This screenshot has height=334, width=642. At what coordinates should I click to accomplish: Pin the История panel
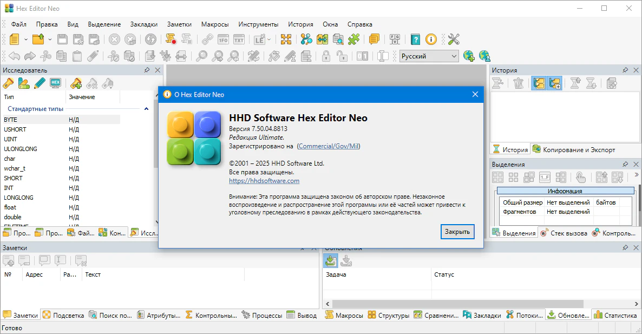click(625, 70)
